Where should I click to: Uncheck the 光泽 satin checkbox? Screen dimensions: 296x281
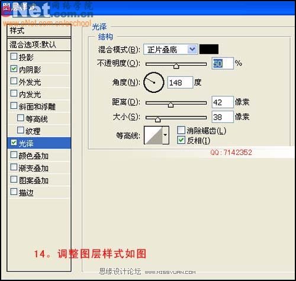[x=14, y=143]
